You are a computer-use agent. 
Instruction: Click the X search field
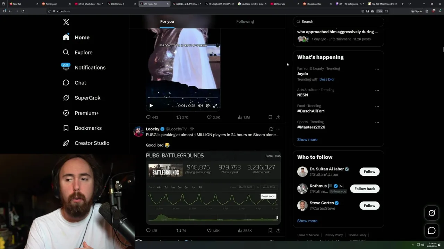pyautogui.click(x=338, y=21)
